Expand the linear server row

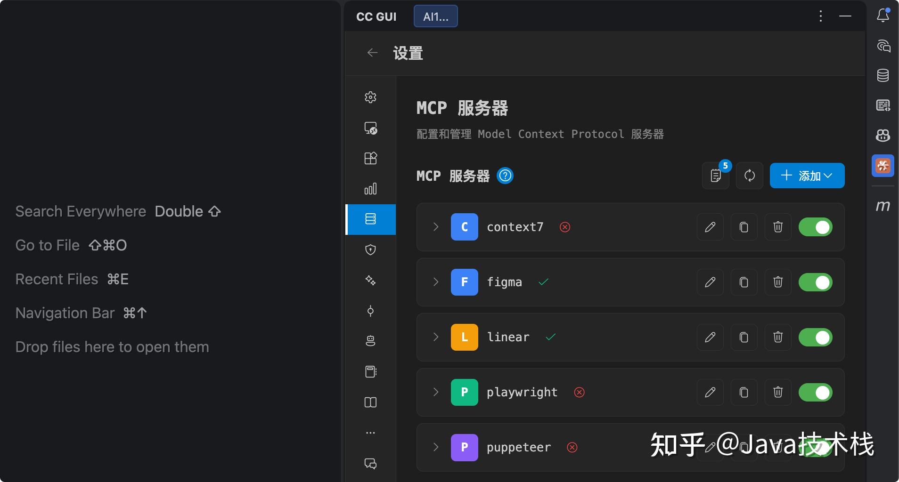pos(436,337)
